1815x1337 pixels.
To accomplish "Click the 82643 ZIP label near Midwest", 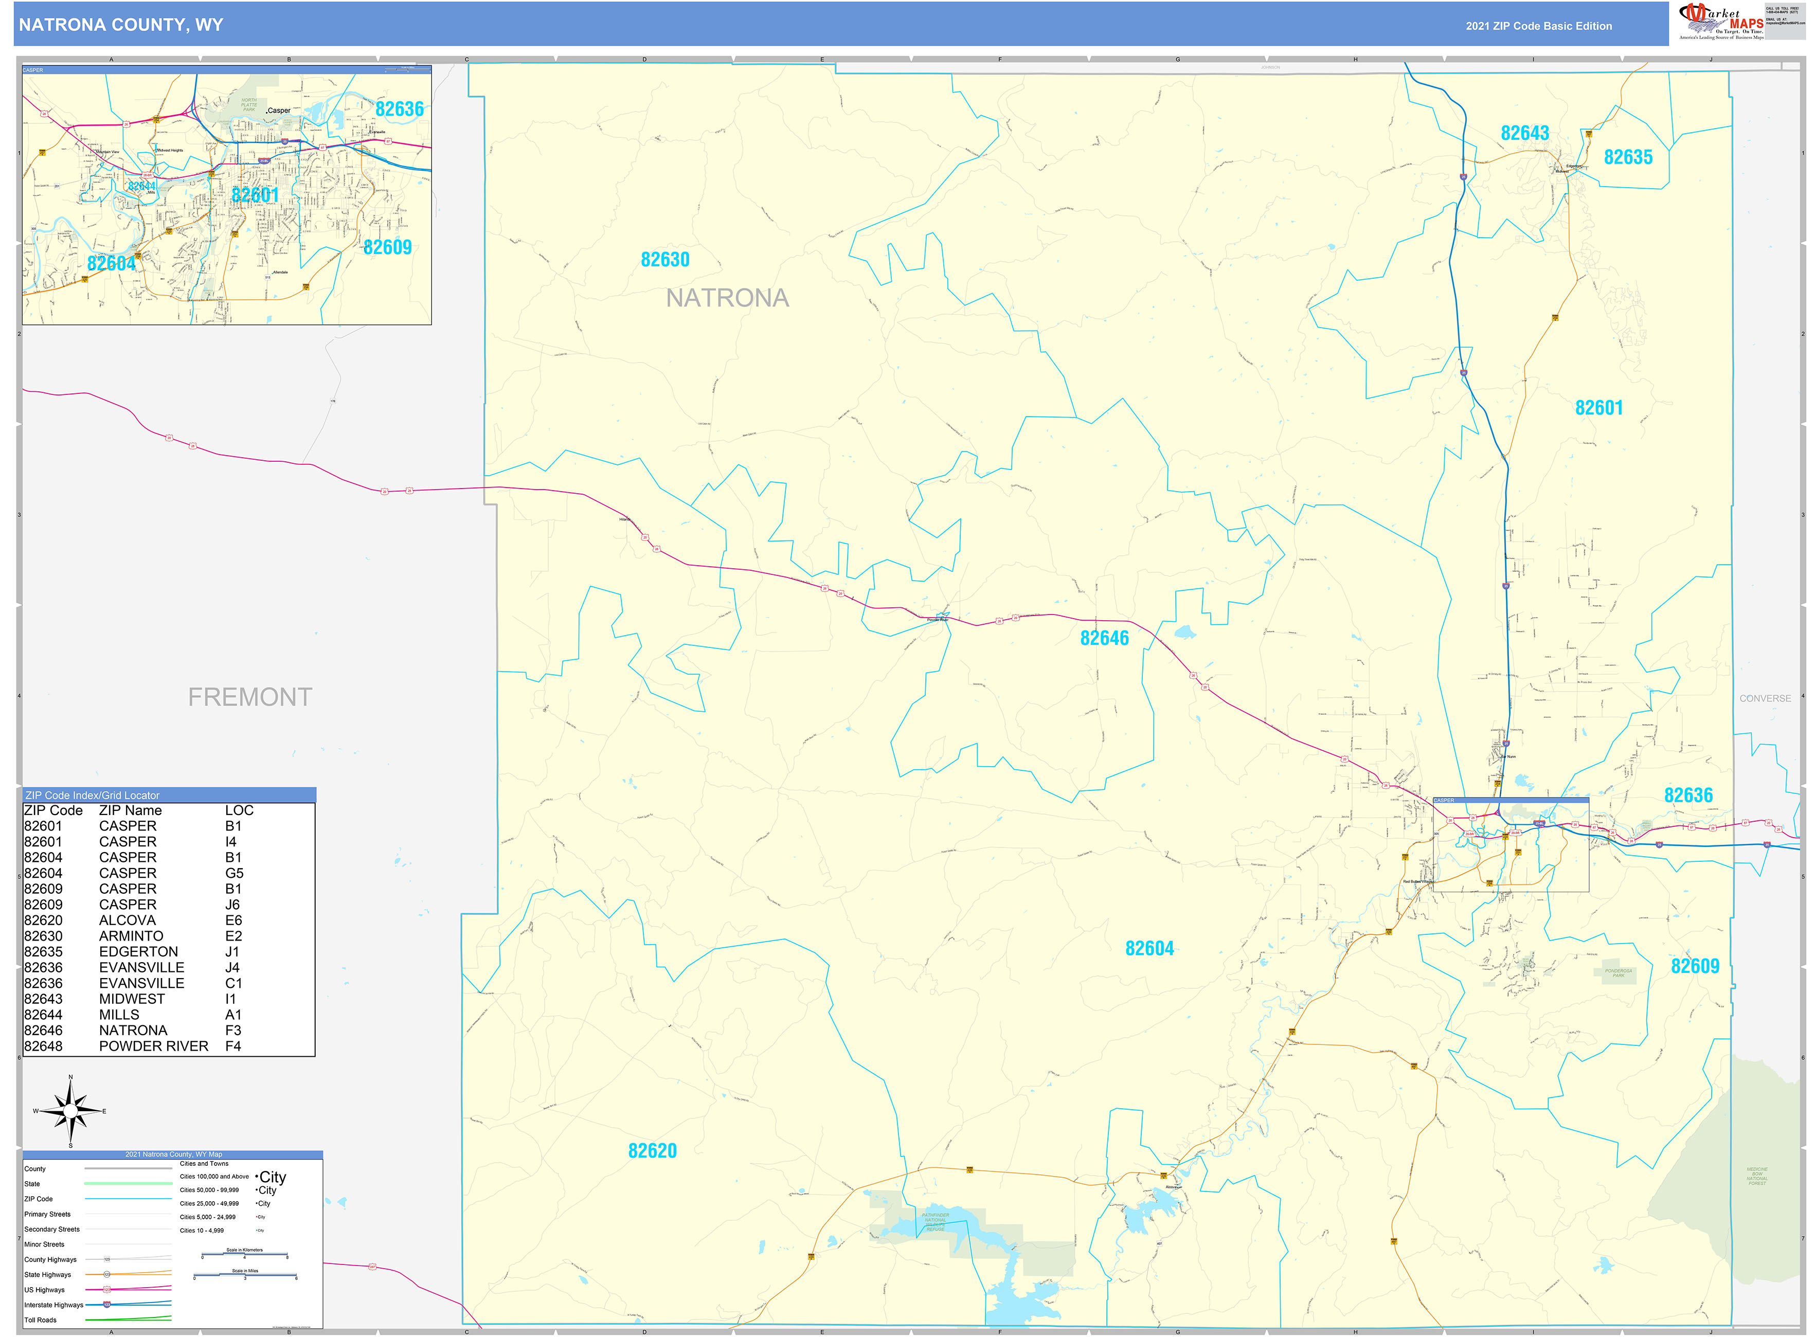I will tap(1524, 133).
